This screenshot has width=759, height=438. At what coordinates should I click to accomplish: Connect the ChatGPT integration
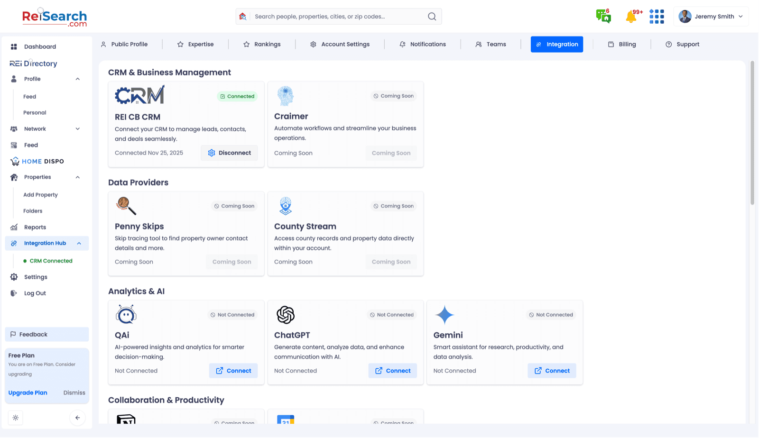393,371
